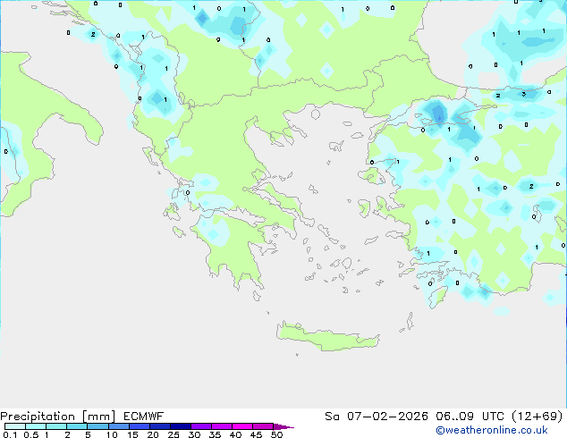Click the 1–2 mm legend color swatch
Image resolution: width=567 pixels, height=438 pixels.
[56, 426]
